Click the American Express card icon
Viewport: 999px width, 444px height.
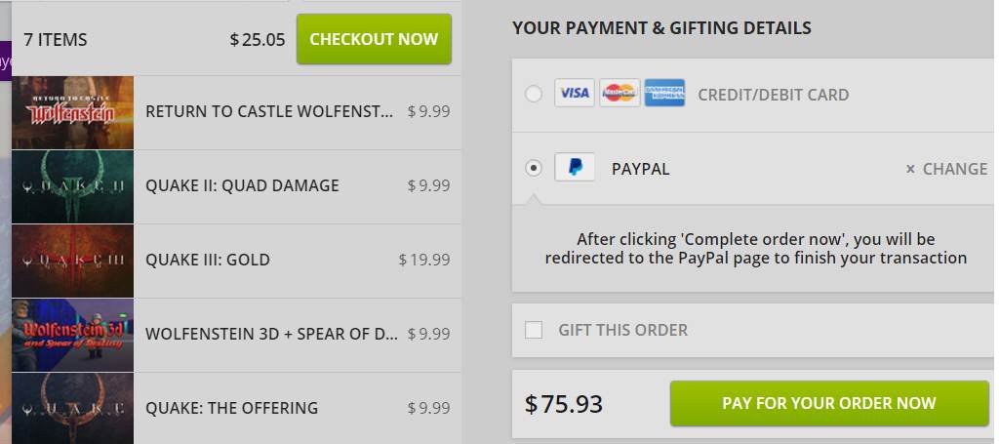[664, 93]
